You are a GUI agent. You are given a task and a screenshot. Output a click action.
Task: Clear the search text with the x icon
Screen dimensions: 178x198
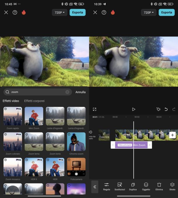click(67, 92)
